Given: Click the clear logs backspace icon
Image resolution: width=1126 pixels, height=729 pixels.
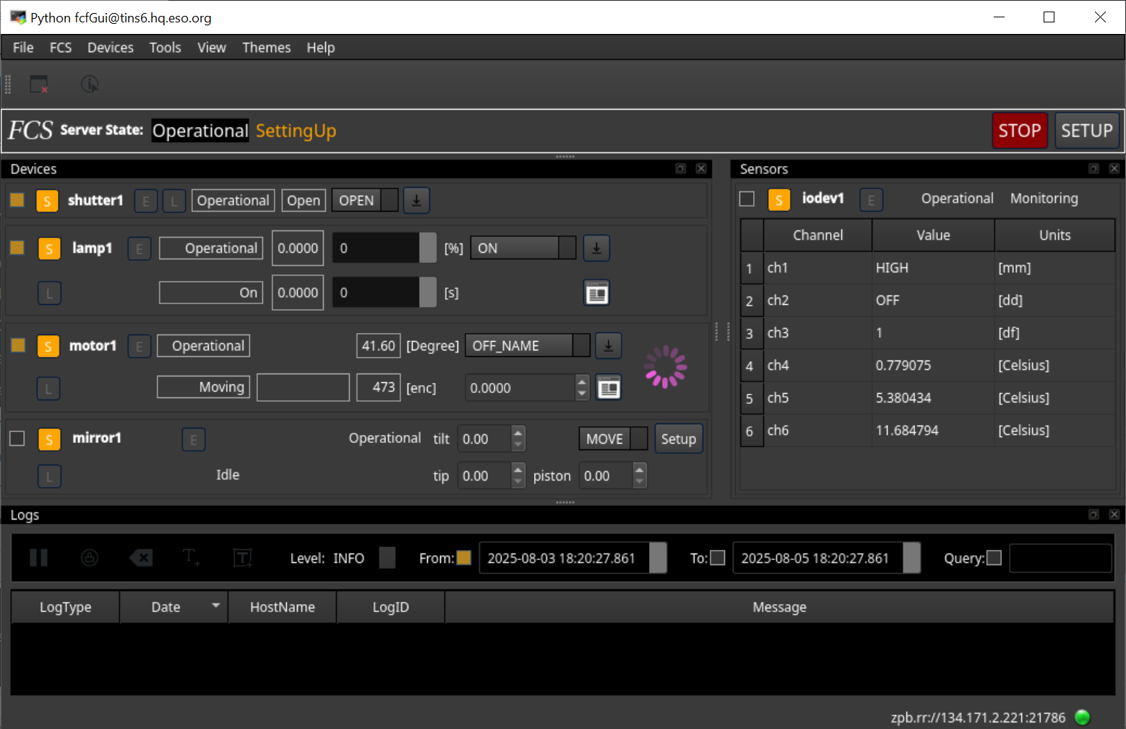Looking at the screenshot, I should click(x=140, y=558).
